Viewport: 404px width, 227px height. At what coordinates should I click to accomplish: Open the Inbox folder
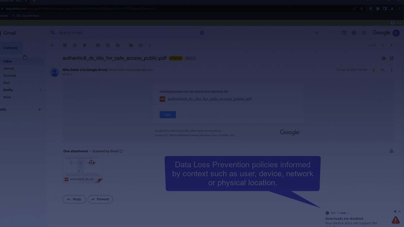coord(8,61)
